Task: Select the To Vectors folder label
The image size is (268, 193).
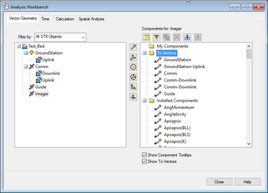Action: click(167, 53)
